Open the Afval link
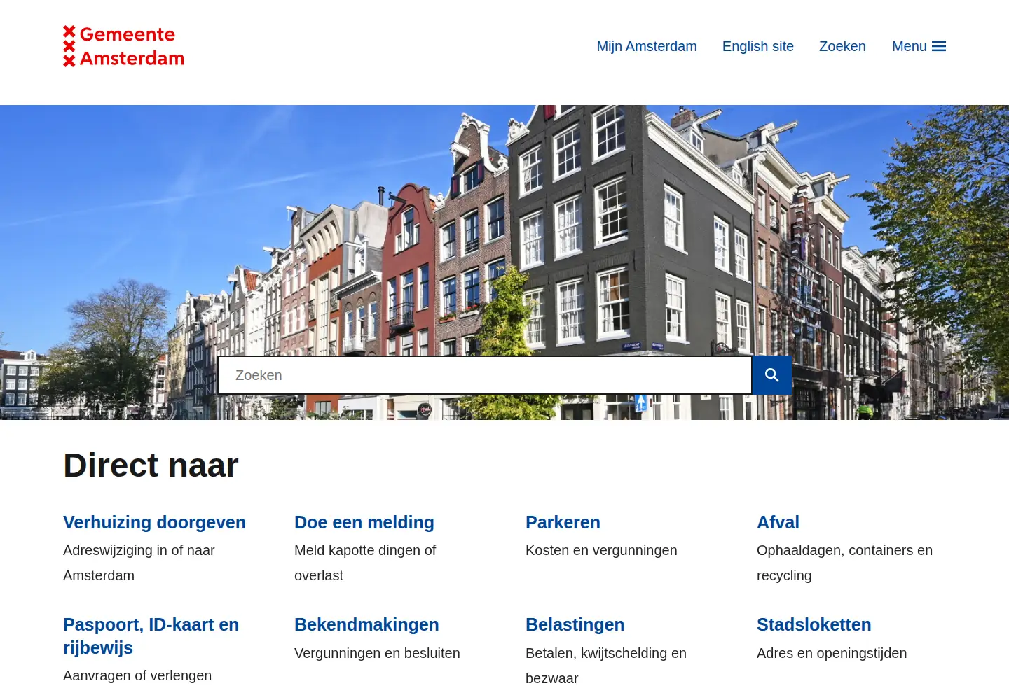The height and width of the screenshot is (700, 1009). [x=778, y=522]
